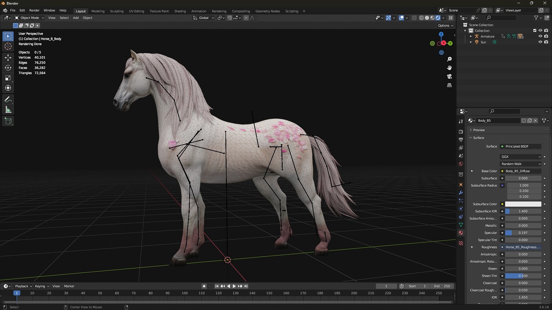
Task: Select the Add Cube tool
Action: click(x=8, y=121)
